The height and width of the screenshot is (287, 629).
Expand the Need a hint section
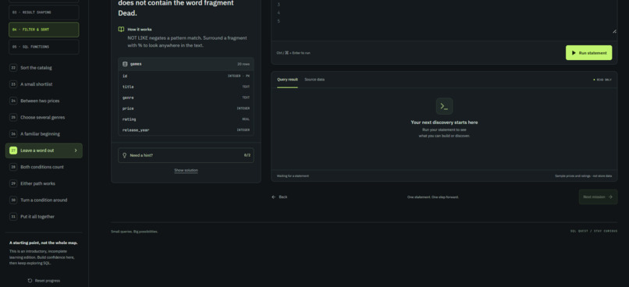[186, 155]
